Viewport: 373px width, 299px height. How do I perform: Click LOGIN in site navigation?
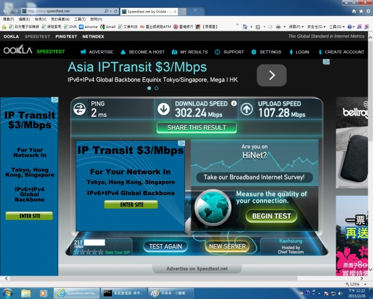coord(299,52)
